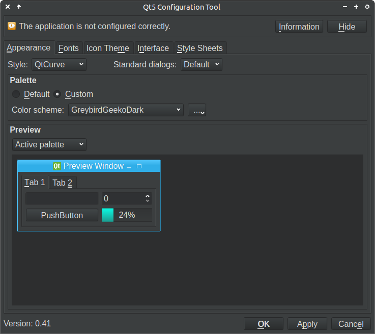
Task: Maximize the Preview Window
Action: tap(139, 166)
